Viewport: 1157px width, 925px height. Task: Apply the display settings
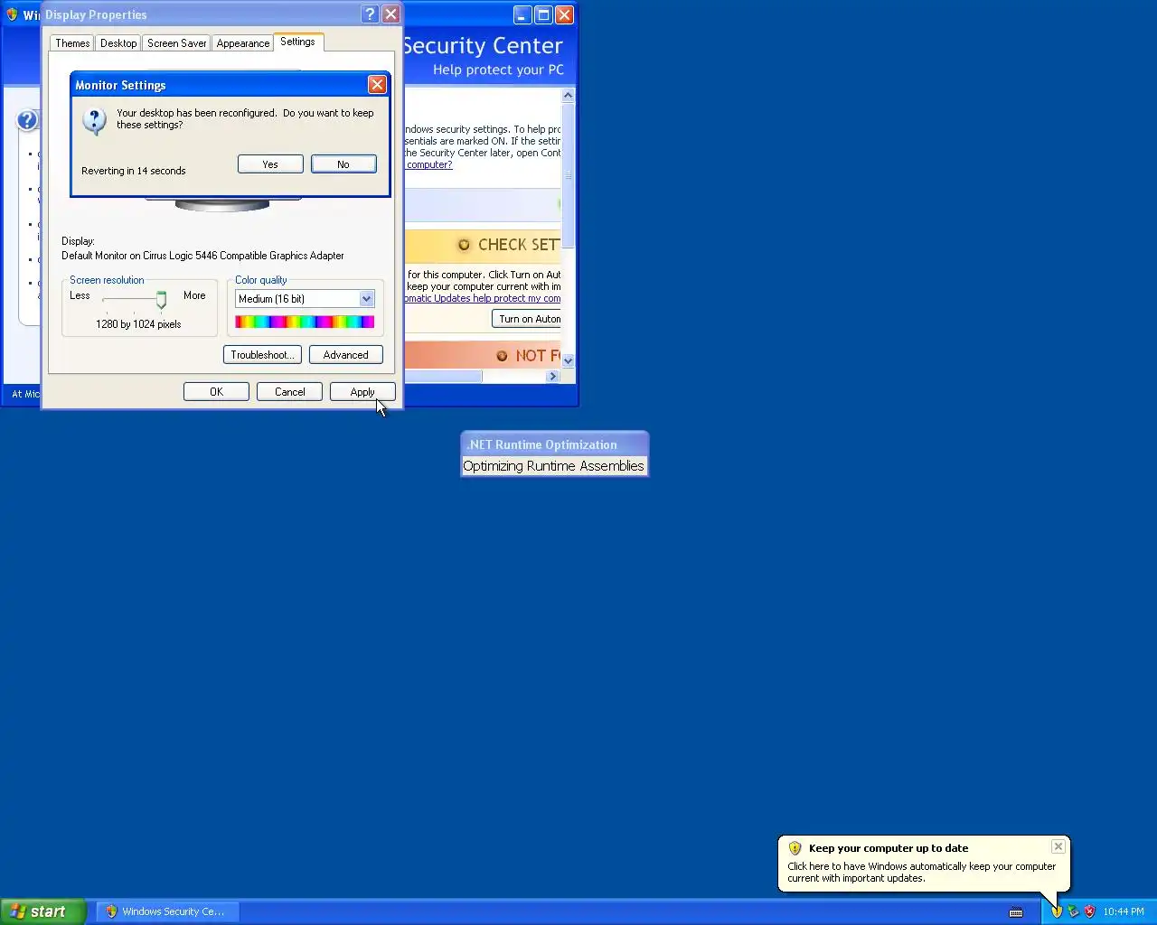click(x=362, y=392)
